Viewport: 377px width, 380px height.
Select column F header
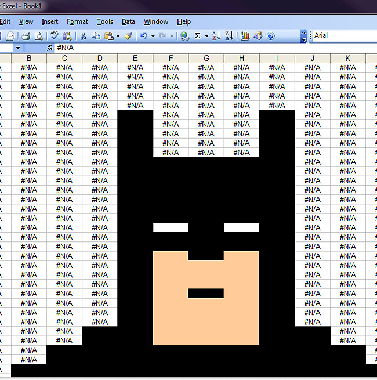(171, 59)
